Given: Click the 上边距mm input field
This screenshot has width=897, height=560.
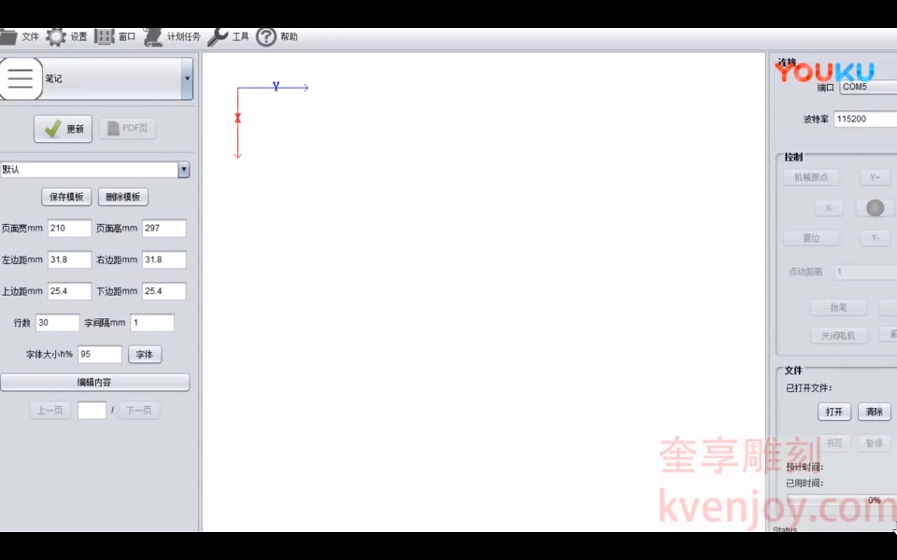Looking at the screenshot, I should [69, 291].
